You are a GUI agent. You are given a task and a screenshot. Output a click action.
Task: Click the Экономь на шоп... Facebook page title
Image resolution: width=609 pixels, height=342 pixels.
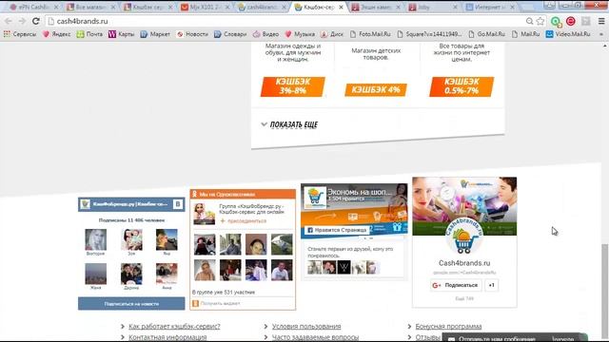[x=360, y=192]
